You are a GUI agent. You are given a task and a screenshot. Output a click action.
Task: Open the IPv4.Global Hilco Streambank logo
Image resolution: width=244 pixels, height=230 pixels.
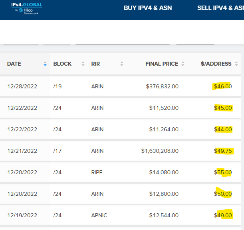(x=27, y=8)
